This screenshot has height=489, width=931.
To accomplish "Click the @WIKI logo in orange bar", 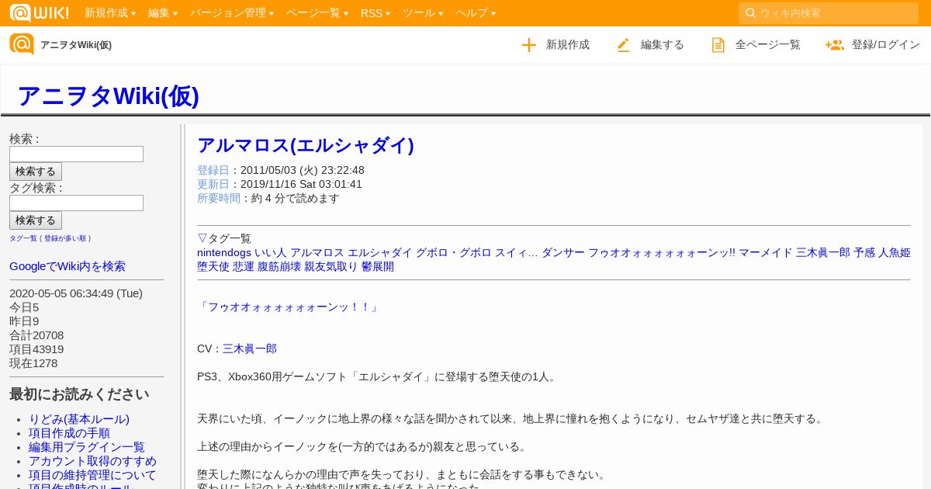I will coord(39,12).
